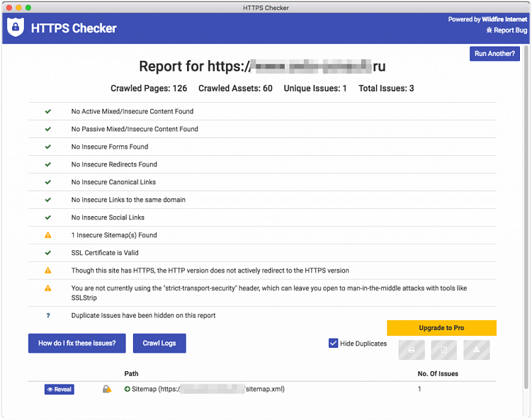Click warning icon for strict-transport-security header
Screen dimensions: 532x420
click(48, 288)
